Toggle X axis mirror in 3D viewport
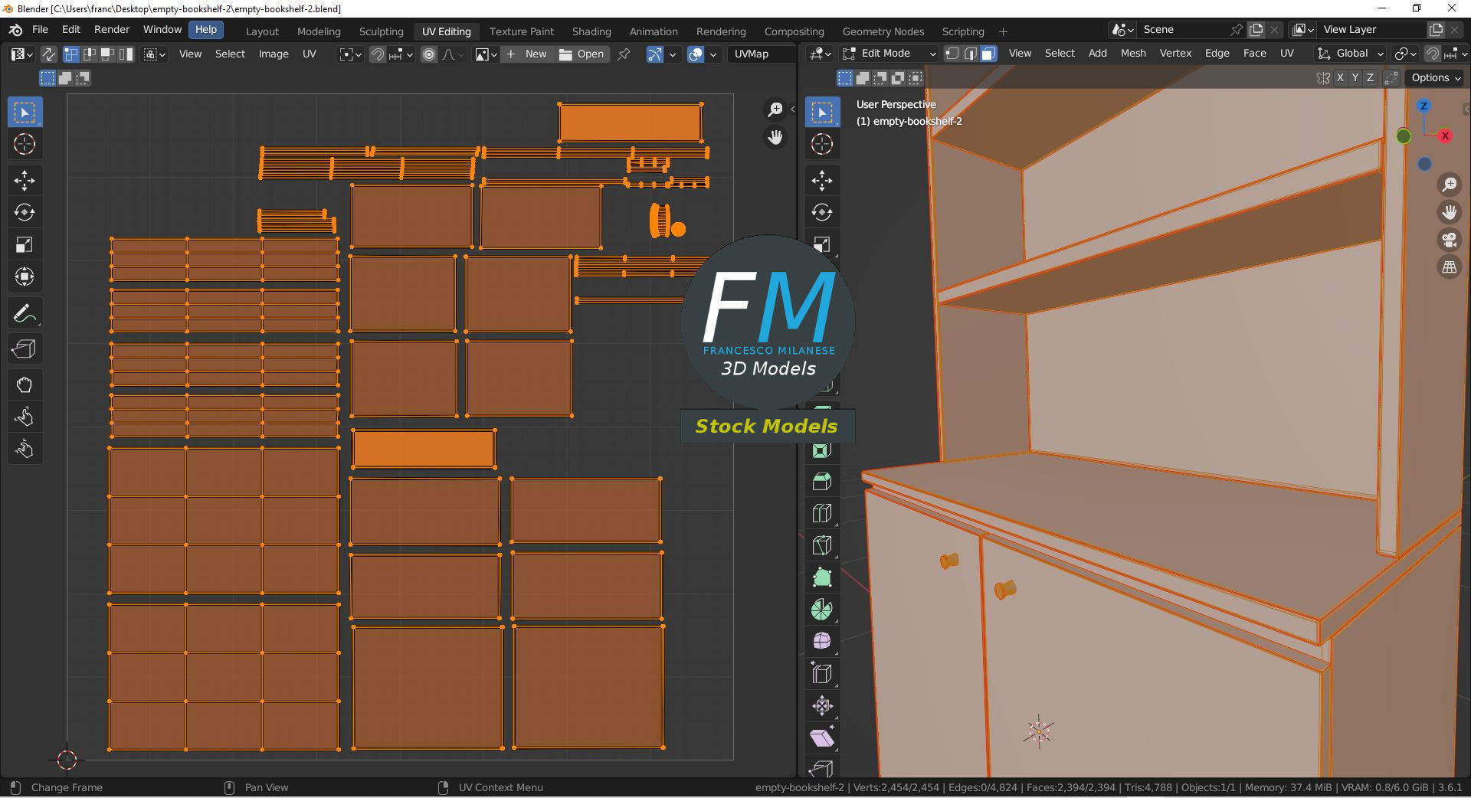Viewport: 1471px width, 798px height. (1340, 77)
